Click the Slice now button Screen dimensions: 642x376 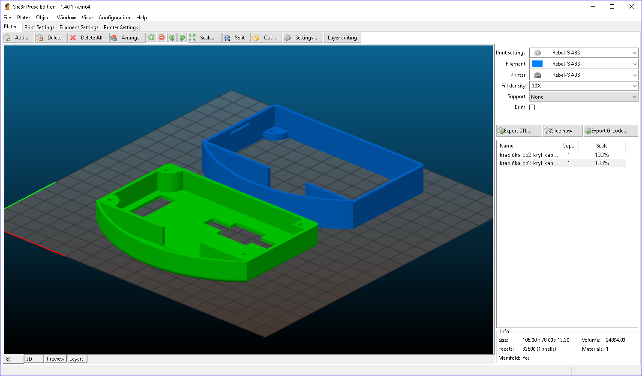point(562,131)
